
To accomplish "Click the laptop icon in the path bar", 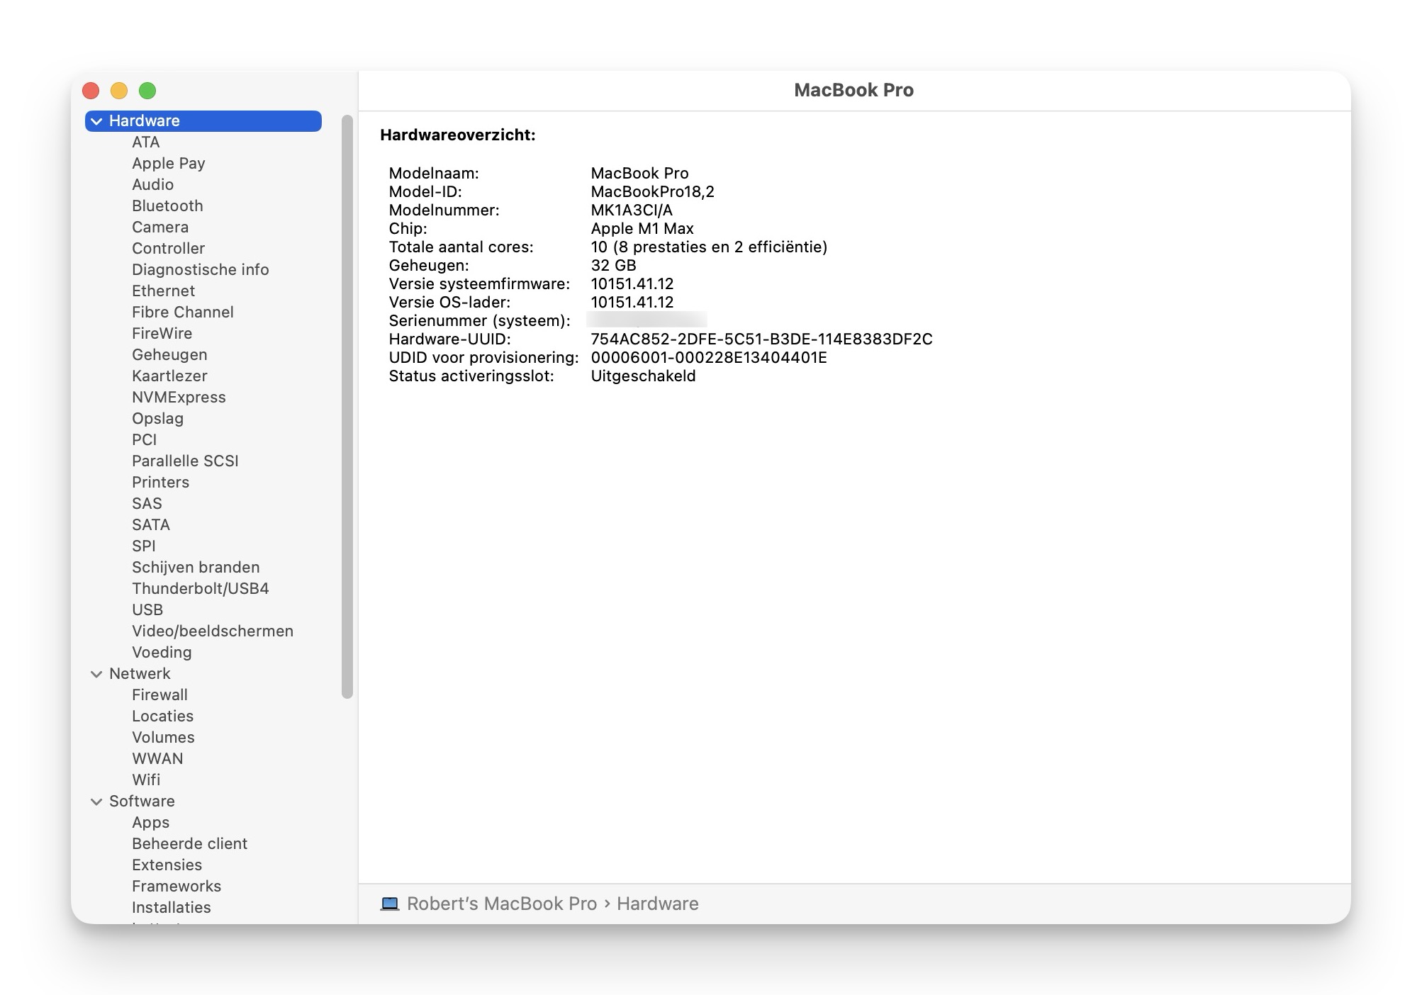I will point(389,904).
